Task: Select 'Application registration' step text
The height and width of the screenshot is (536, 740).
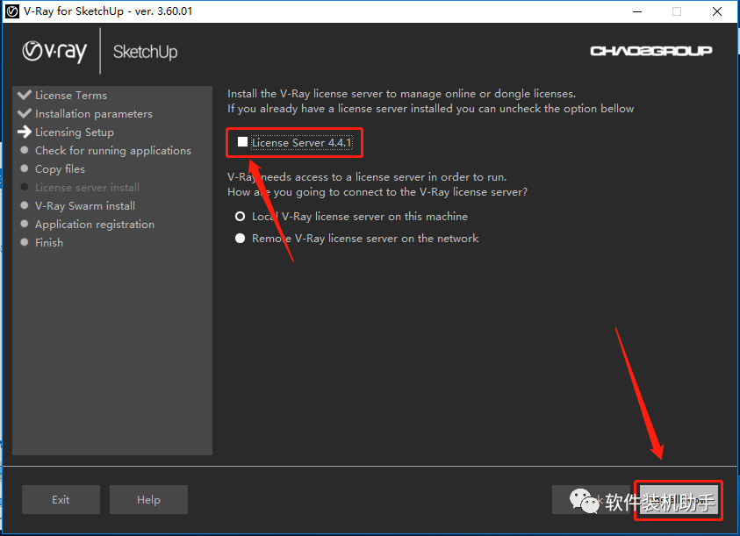Action: coord(95,224)
